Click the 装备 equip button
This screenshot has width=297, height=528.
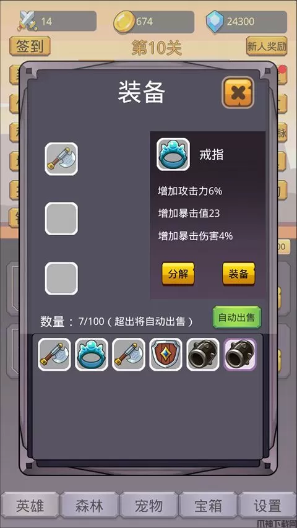pos(239,274)
